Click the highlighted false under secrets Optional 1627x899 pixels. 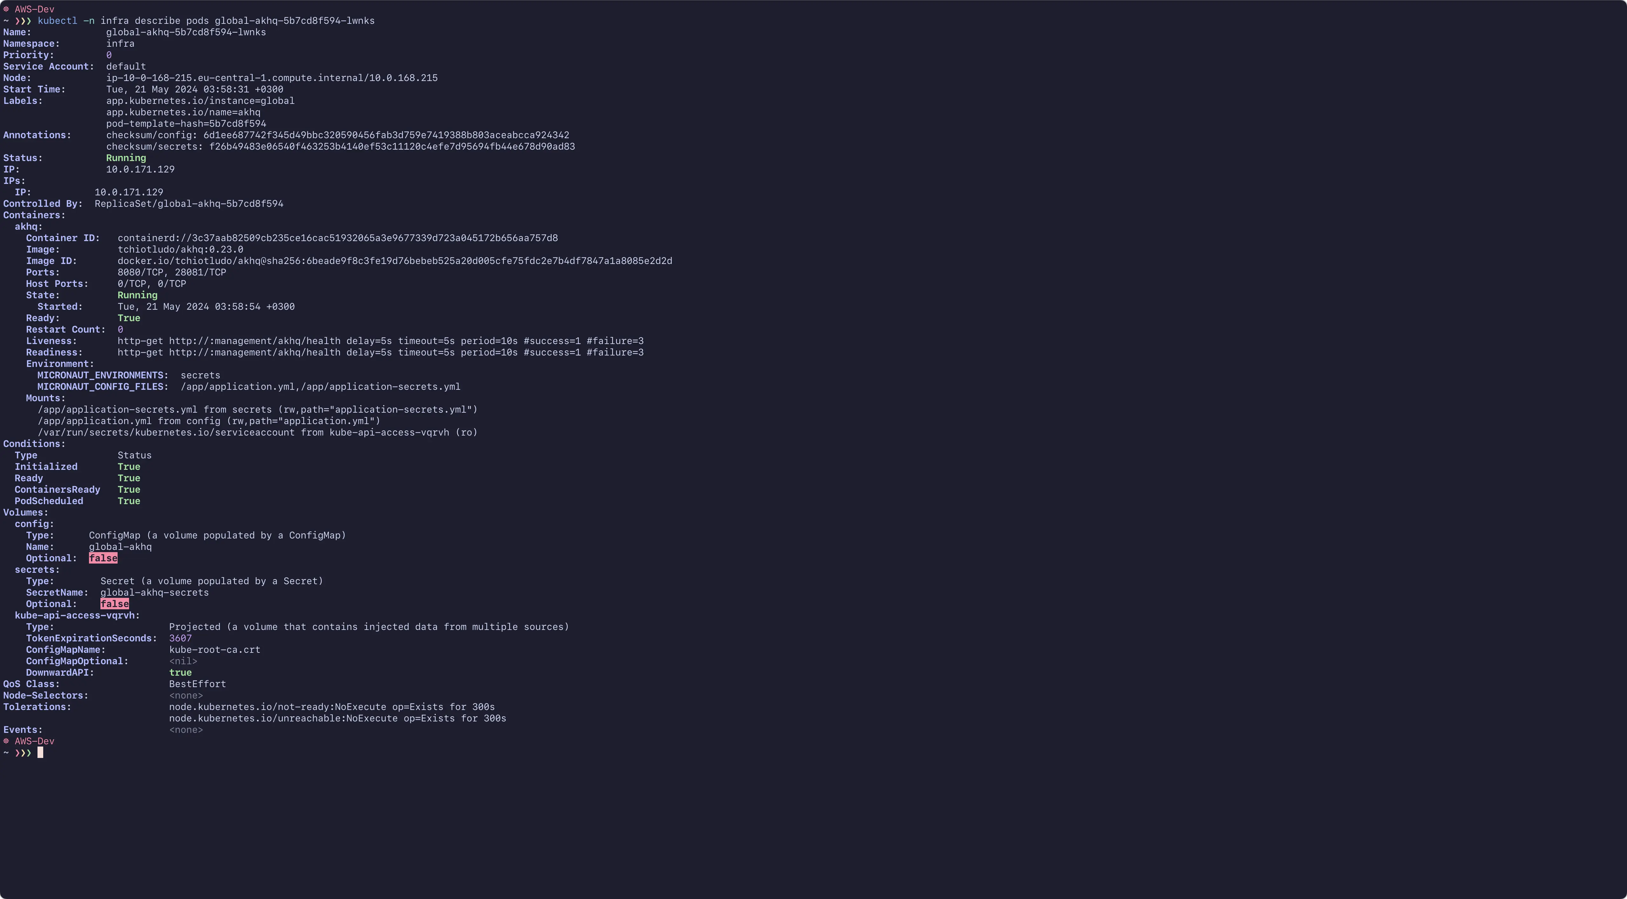[114, 604]
